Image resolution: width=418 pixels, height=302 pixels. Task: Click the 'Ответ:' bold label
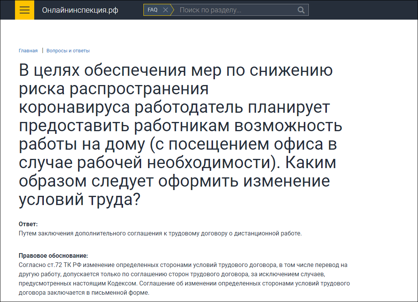tap(28, 224)
